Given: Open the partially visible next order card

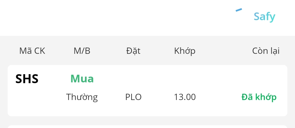Looking at the screenshot, I should point(147,126).
